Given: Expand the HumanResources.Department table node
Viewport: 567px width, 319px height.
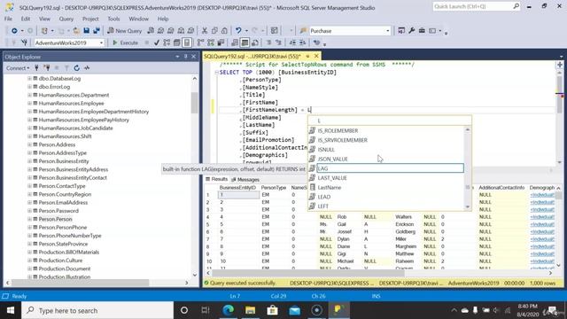Looking at the screenshot, I should click(29, 95).
